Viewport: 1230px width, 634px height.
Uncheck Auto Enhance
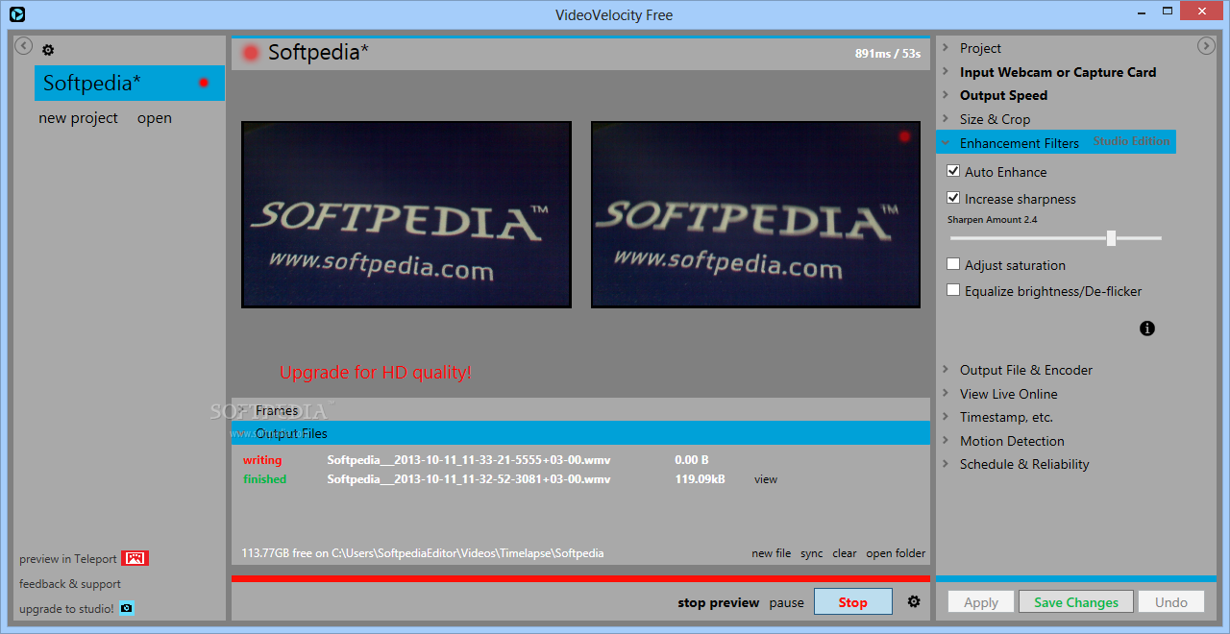click(953, 171)
